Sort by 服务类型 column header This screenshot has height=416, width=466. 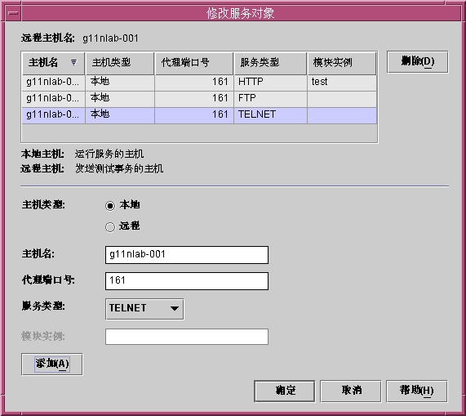(270, 63)
